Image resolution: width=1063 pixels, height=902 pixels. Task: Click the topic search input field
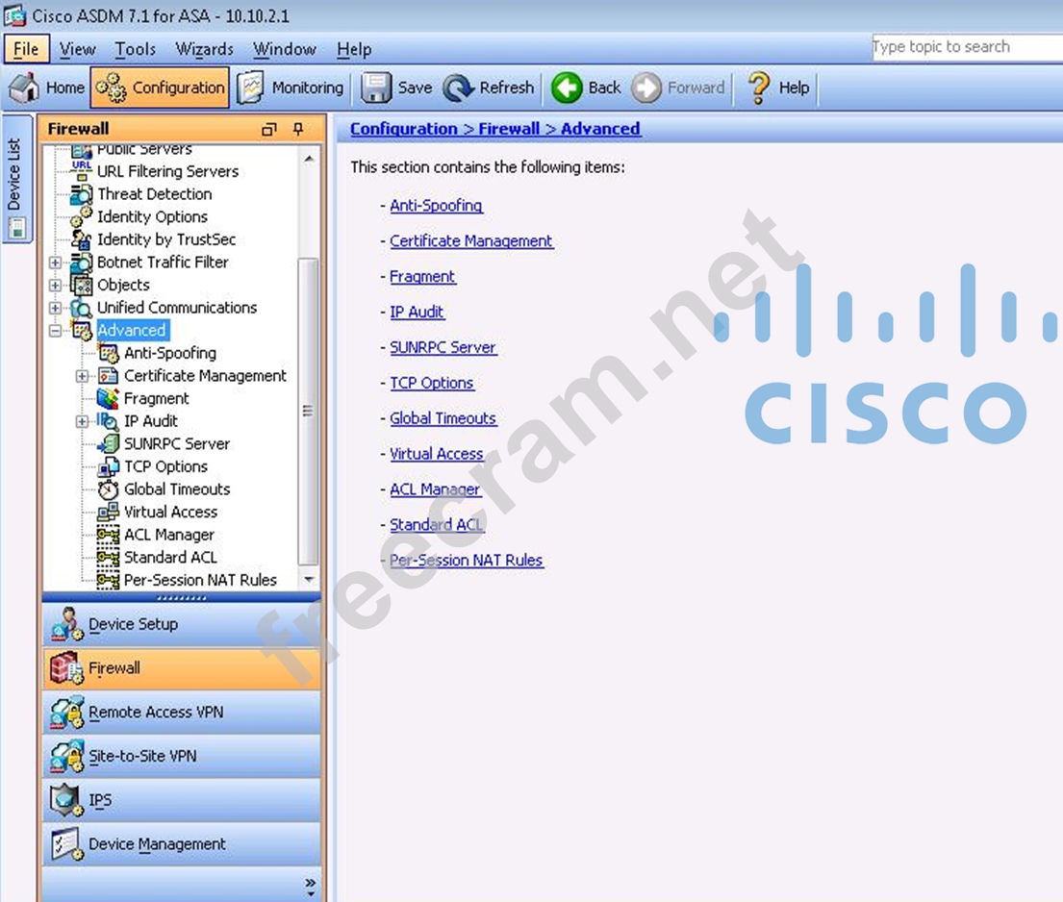(966, 47)
